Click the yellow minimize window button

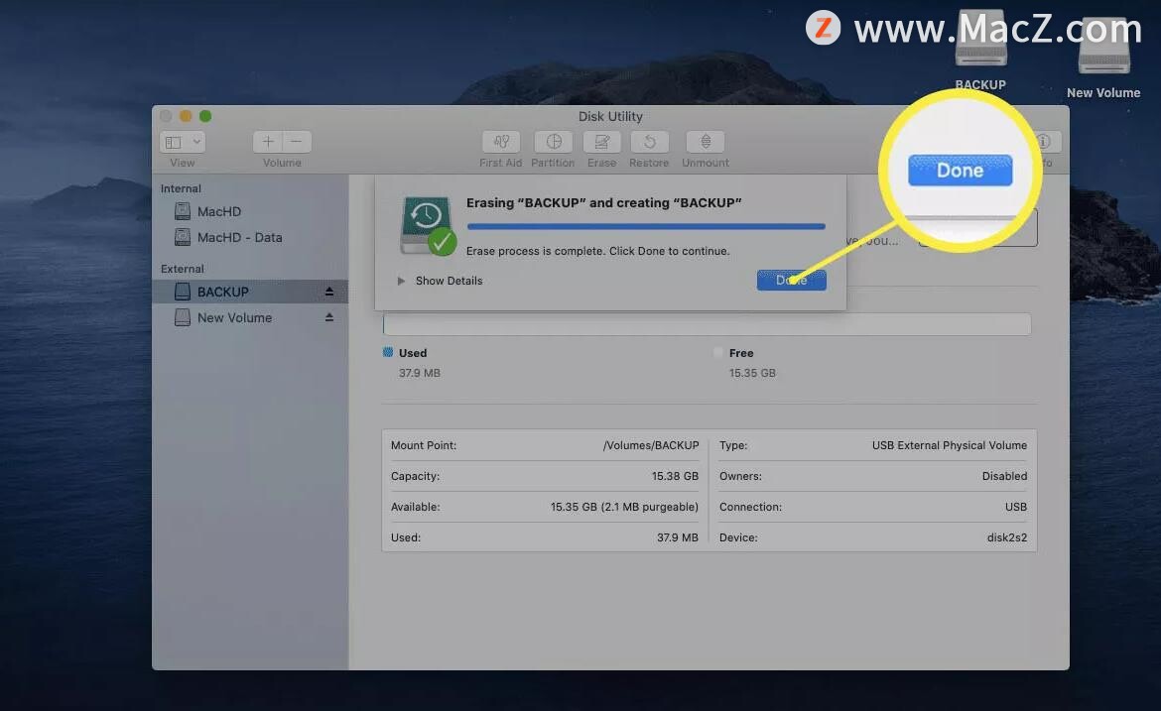point(186,116)
